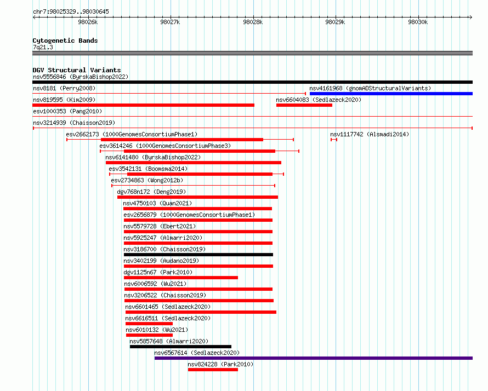The image size is (488, 391).
Task: Click the esv2662173 (1000GenomesConsortiumPhase1) label
Action: click(132, 134)
